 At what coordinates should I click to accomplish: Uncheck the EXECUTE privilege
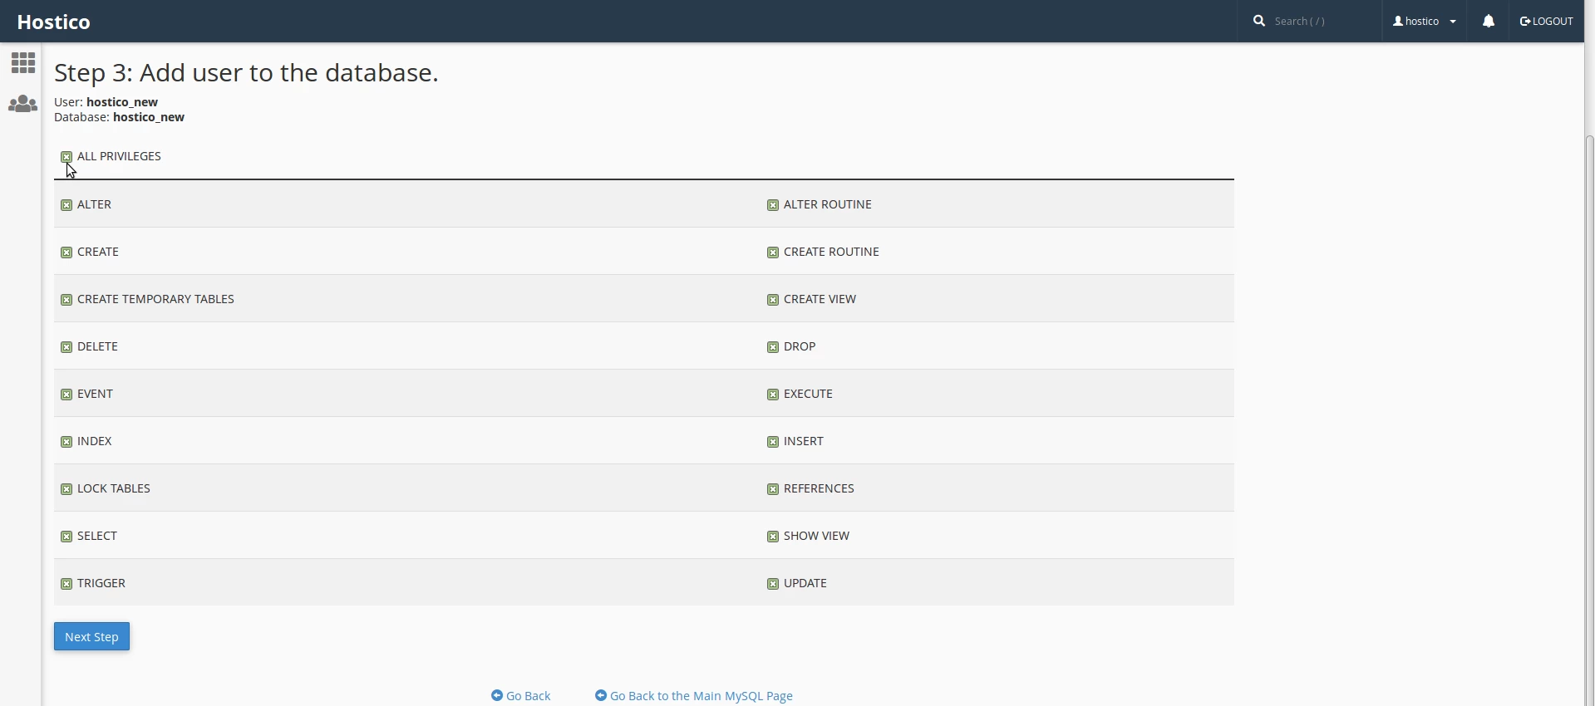tap(773, 395)
